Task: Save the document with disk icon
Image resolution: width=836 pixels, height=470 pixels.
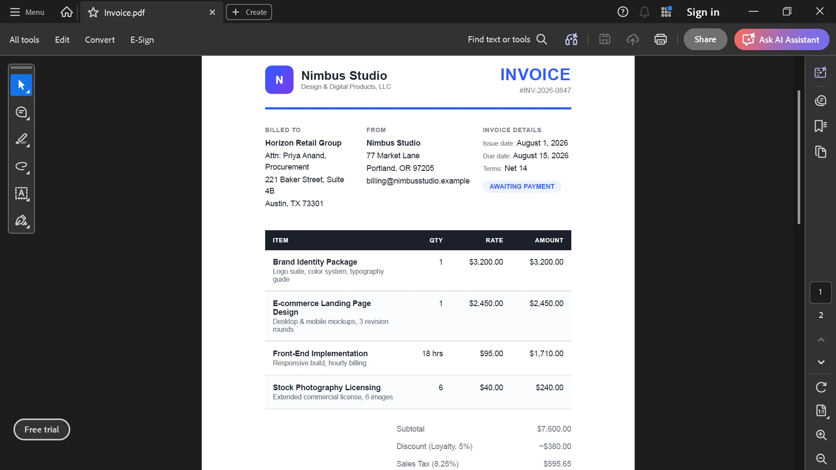Action: pos(604,39)
